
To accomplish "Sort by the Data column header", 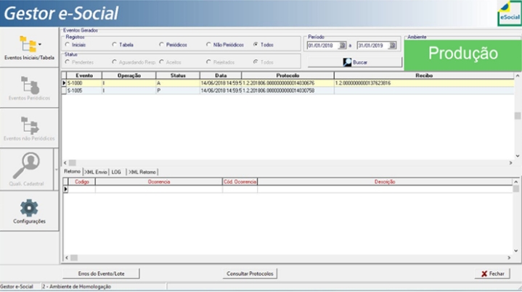I will tap(221, 75).
